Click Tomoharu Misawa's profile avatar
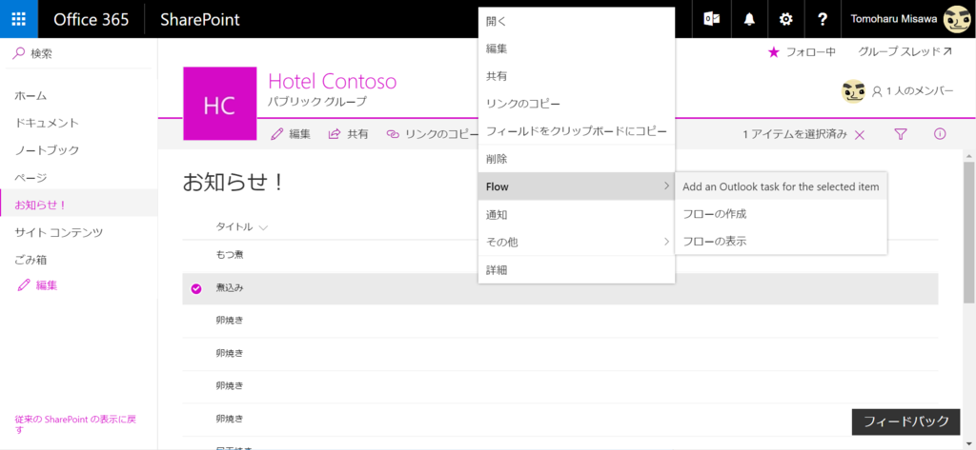The width and height of the screenshot is (976, 450). [x=957, y=19]
